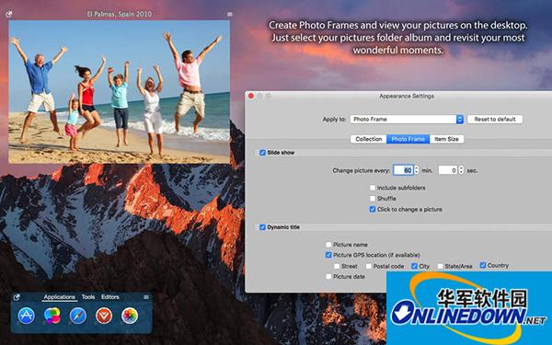Enable the Street checkbox

[337, 266]
